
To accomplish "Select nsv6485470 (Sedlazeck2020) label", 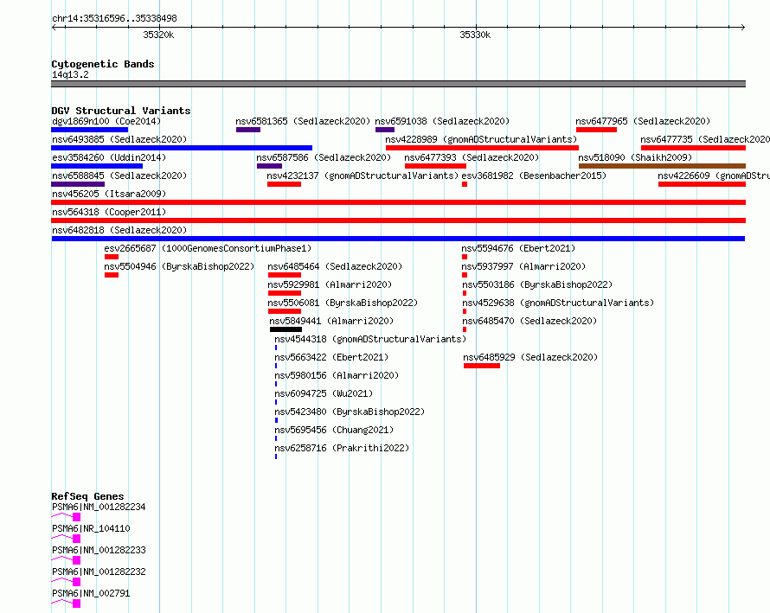I will click(x=529, y=321).
